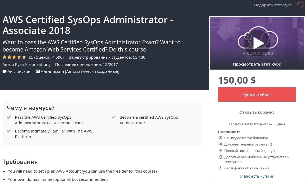
Task: Click the course title 'AWS Certified SysOps Administrator'
Action: 88,25
